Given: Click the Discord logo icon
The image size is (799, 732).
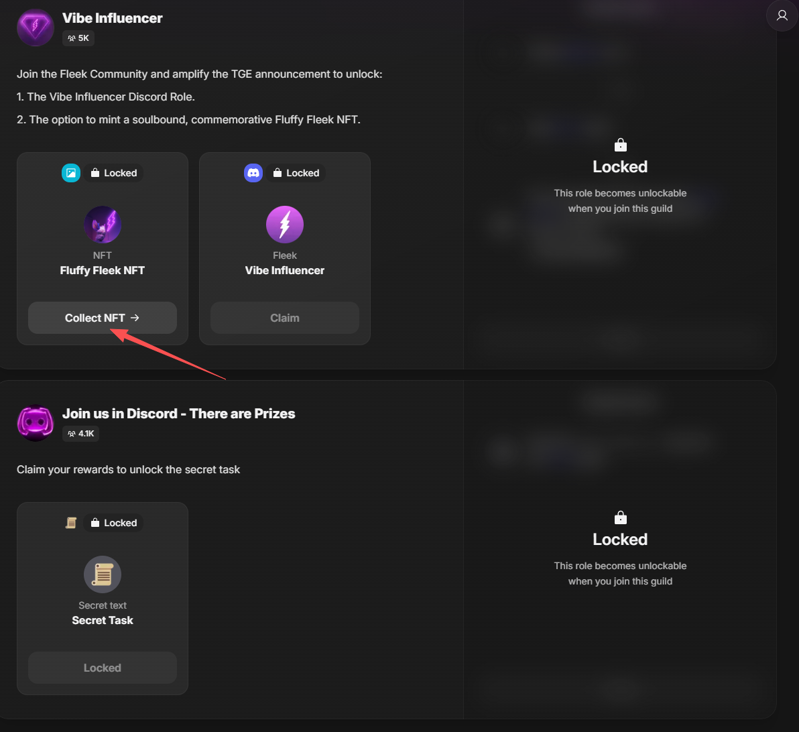Looking at the screenshot, I should [253, 173].
